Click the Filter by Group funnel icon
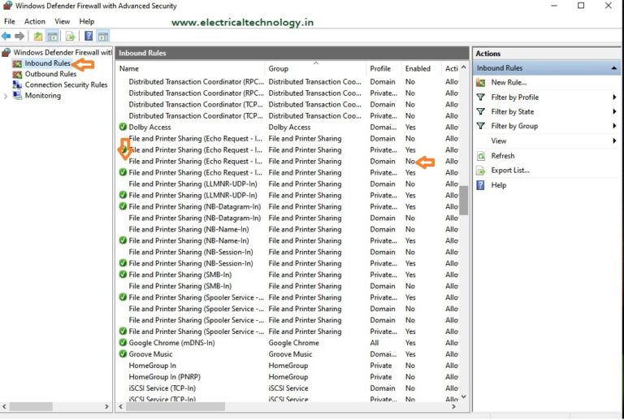 point(481,126)
